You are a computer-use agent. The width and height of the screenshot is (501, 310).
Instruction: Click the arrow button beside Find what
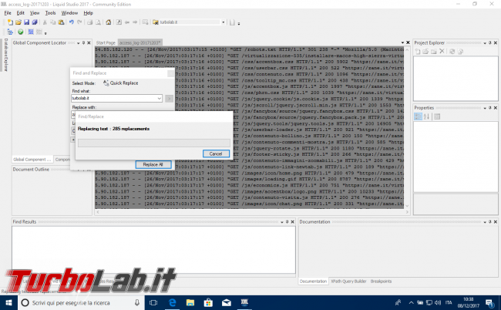169,99
